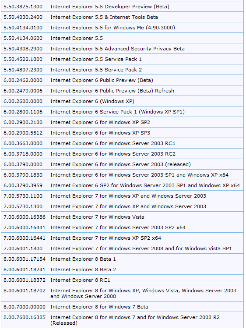Click version number 5.50.3825.1300

coord(23,7)
